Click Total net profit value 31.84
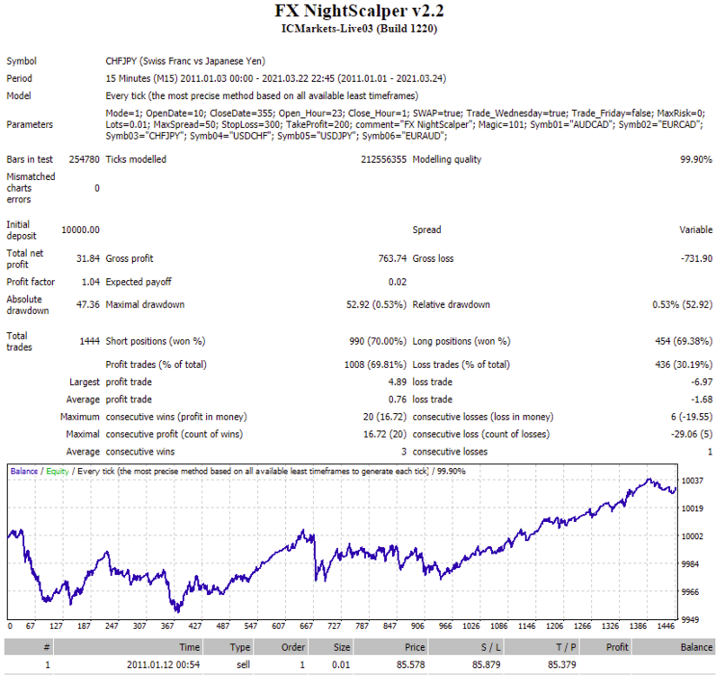Screen dimensions: 725x675 (88, 258)
